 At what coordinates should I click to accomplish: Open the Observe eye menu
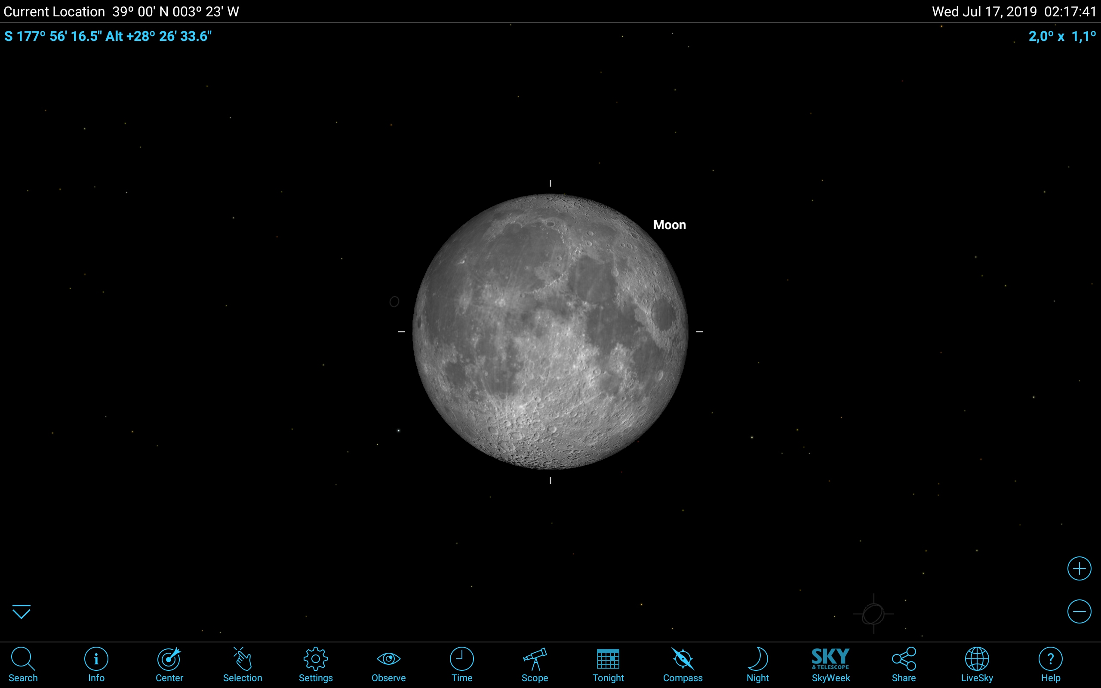tap(388, 664)
